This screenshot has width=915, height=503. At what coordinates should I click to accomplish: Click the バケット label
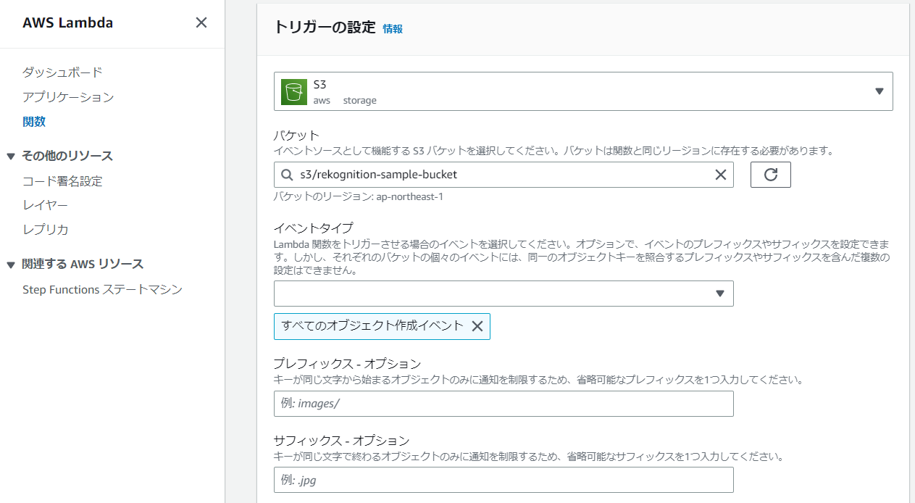pos(296,136)
